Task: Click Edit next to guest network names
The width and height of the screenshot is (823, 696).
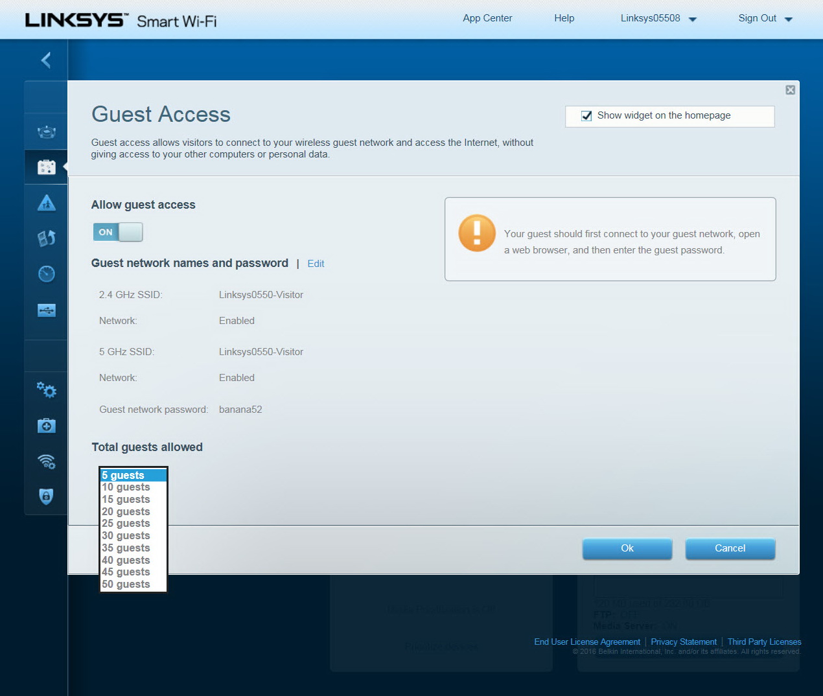Action: (x=316, y=264)
